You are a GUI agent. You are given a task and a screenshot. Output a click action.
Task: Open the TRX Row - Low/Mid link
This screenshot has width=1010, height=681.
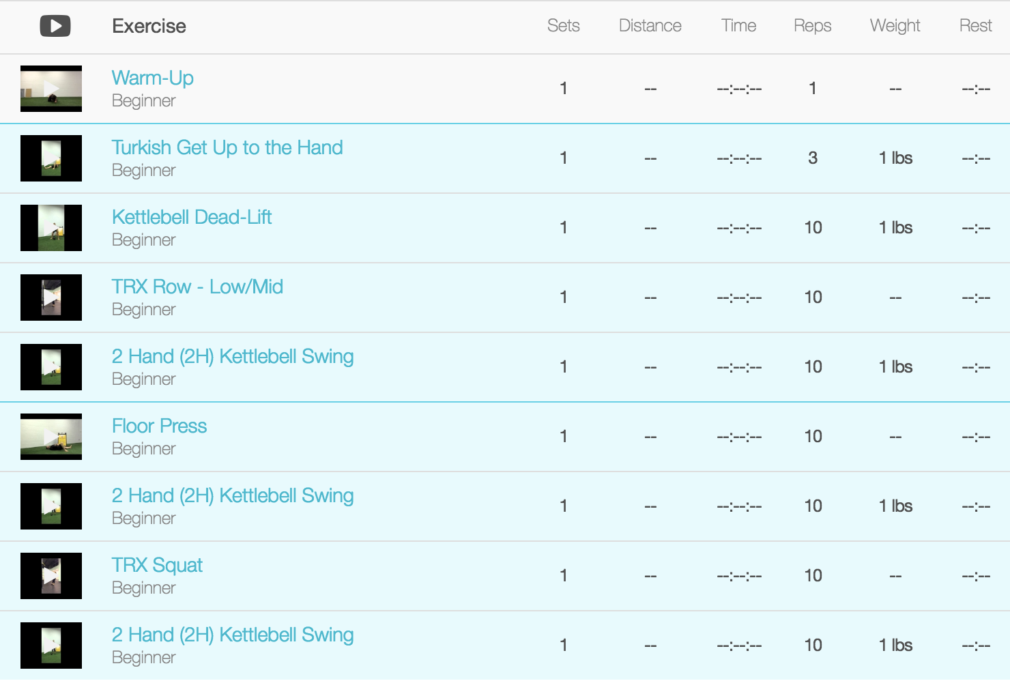(x=197, y=287)
